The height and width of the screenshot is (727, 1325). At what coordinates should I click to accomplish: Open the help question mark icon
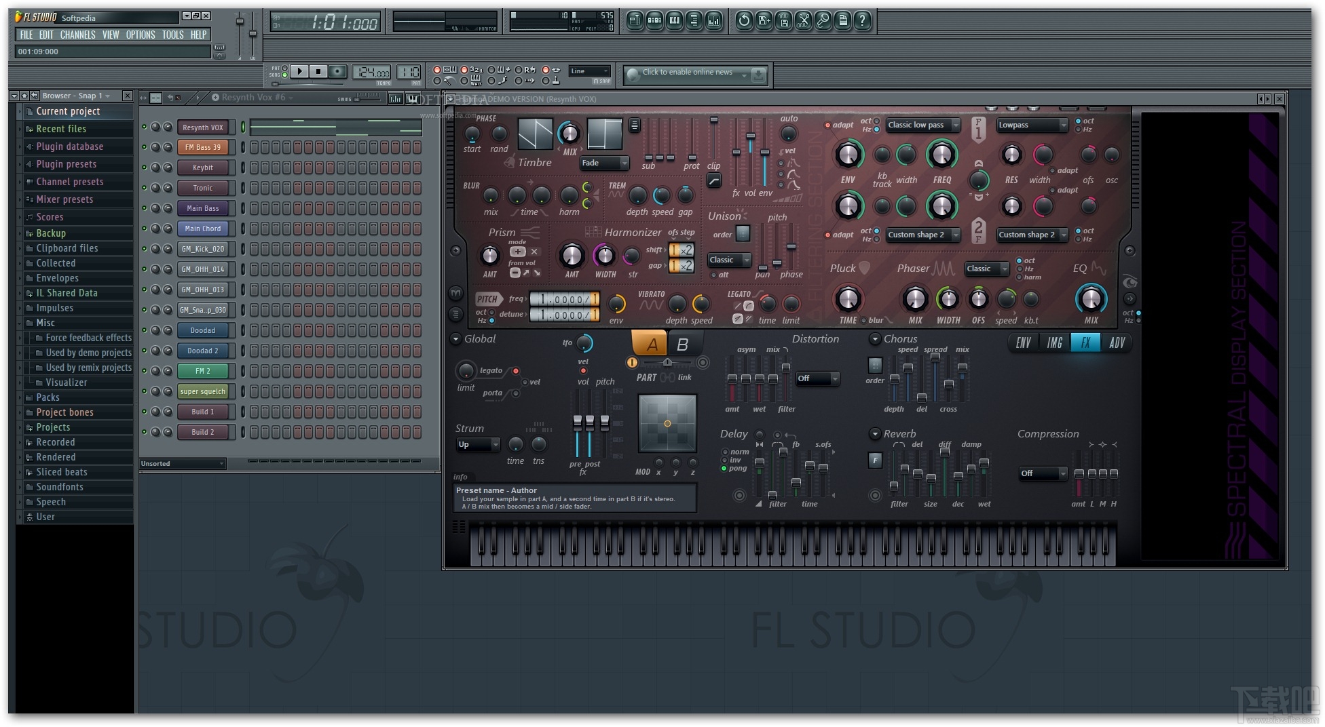[862, 21]
